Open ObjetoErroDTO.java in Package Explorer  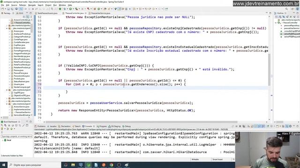click(22, 95)
